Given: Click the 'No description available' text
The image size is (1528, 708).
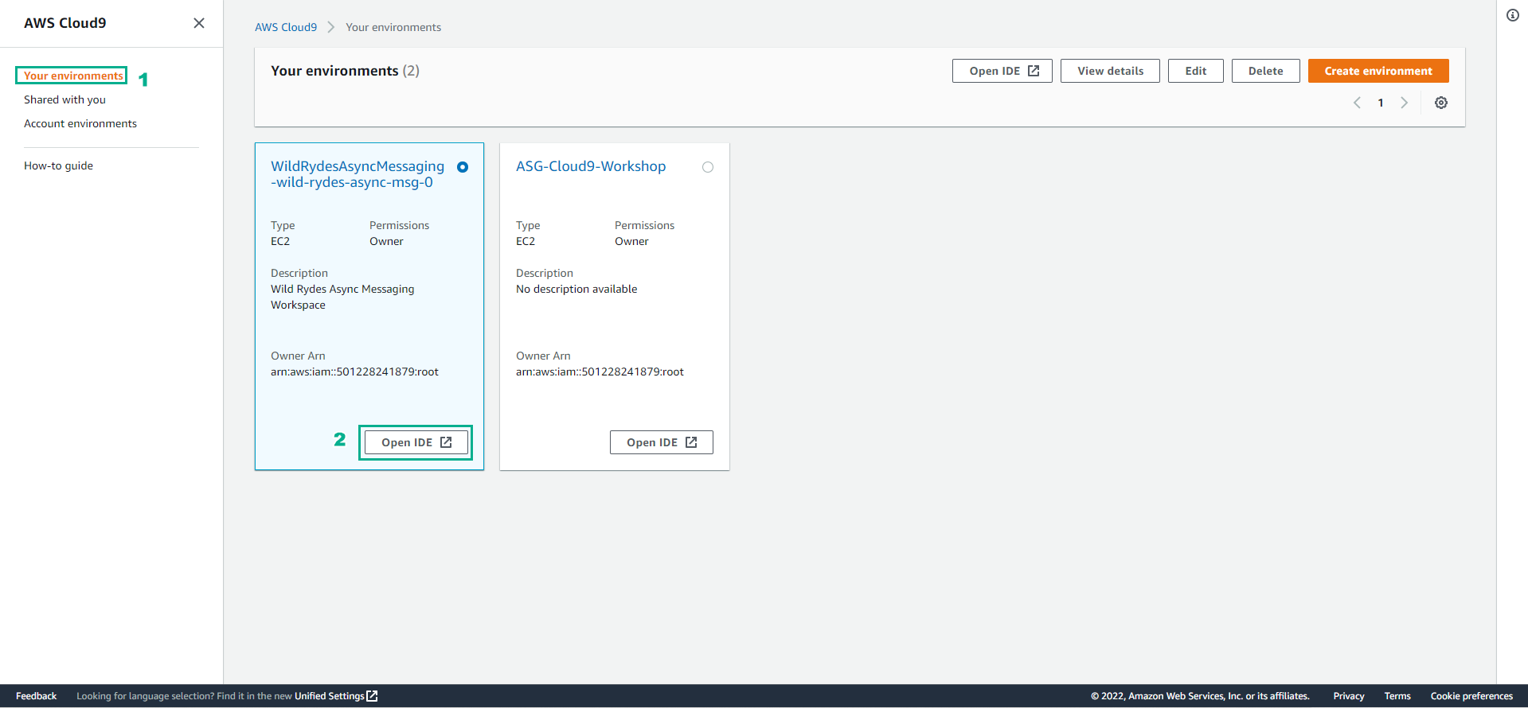Looking at the screenshot, I should click(576, 289).
